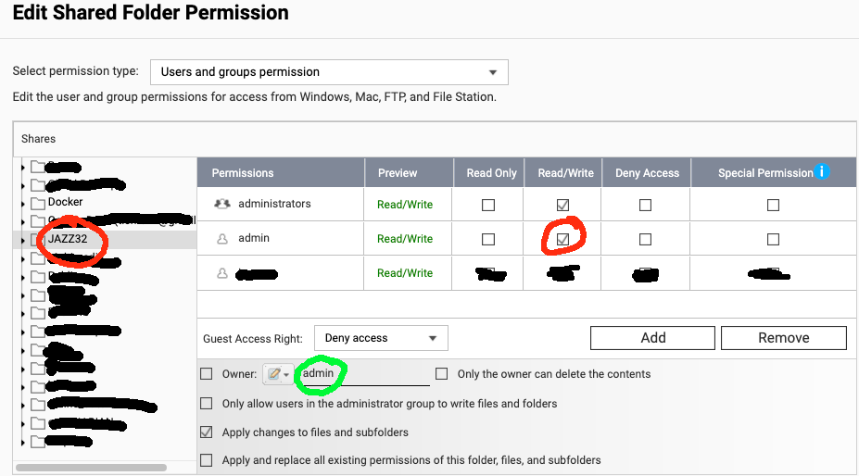
Task: Expand the JAZZ32 share tree node
Action: (x=23, y=239)
